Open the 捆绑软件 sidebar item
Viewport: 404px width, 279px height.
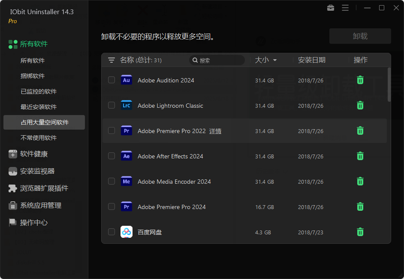pos(33,76)
